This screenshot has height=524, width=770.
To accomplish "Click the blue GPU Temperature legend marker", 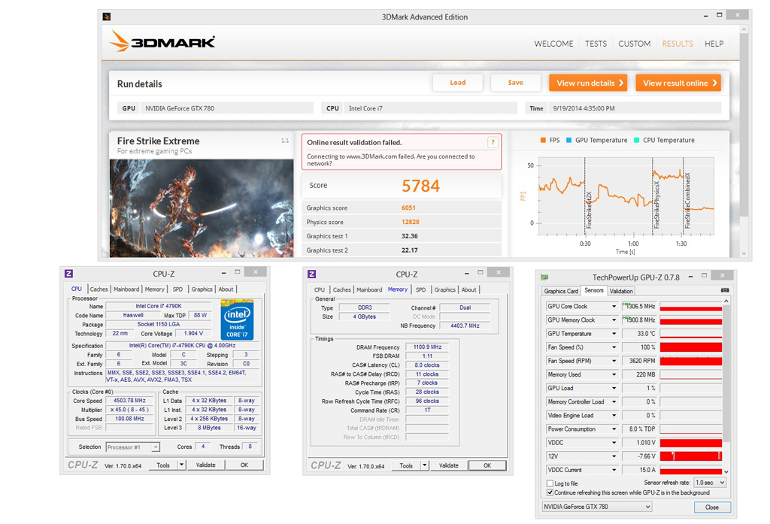I will coord(568,140).
